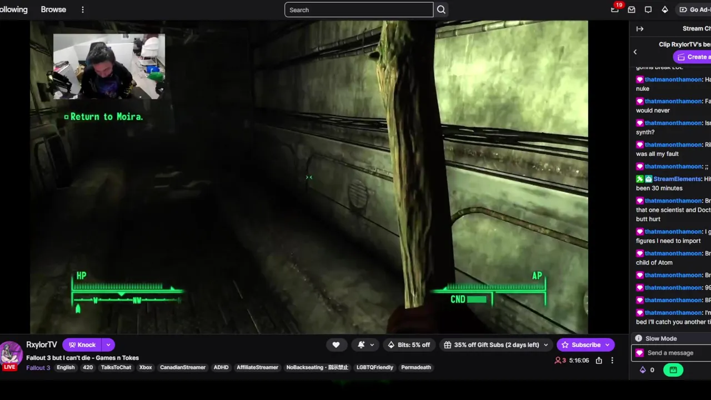Select the TalksToChat tag
This screenshot has width=711, height=400.
click(x=116, y=367)
